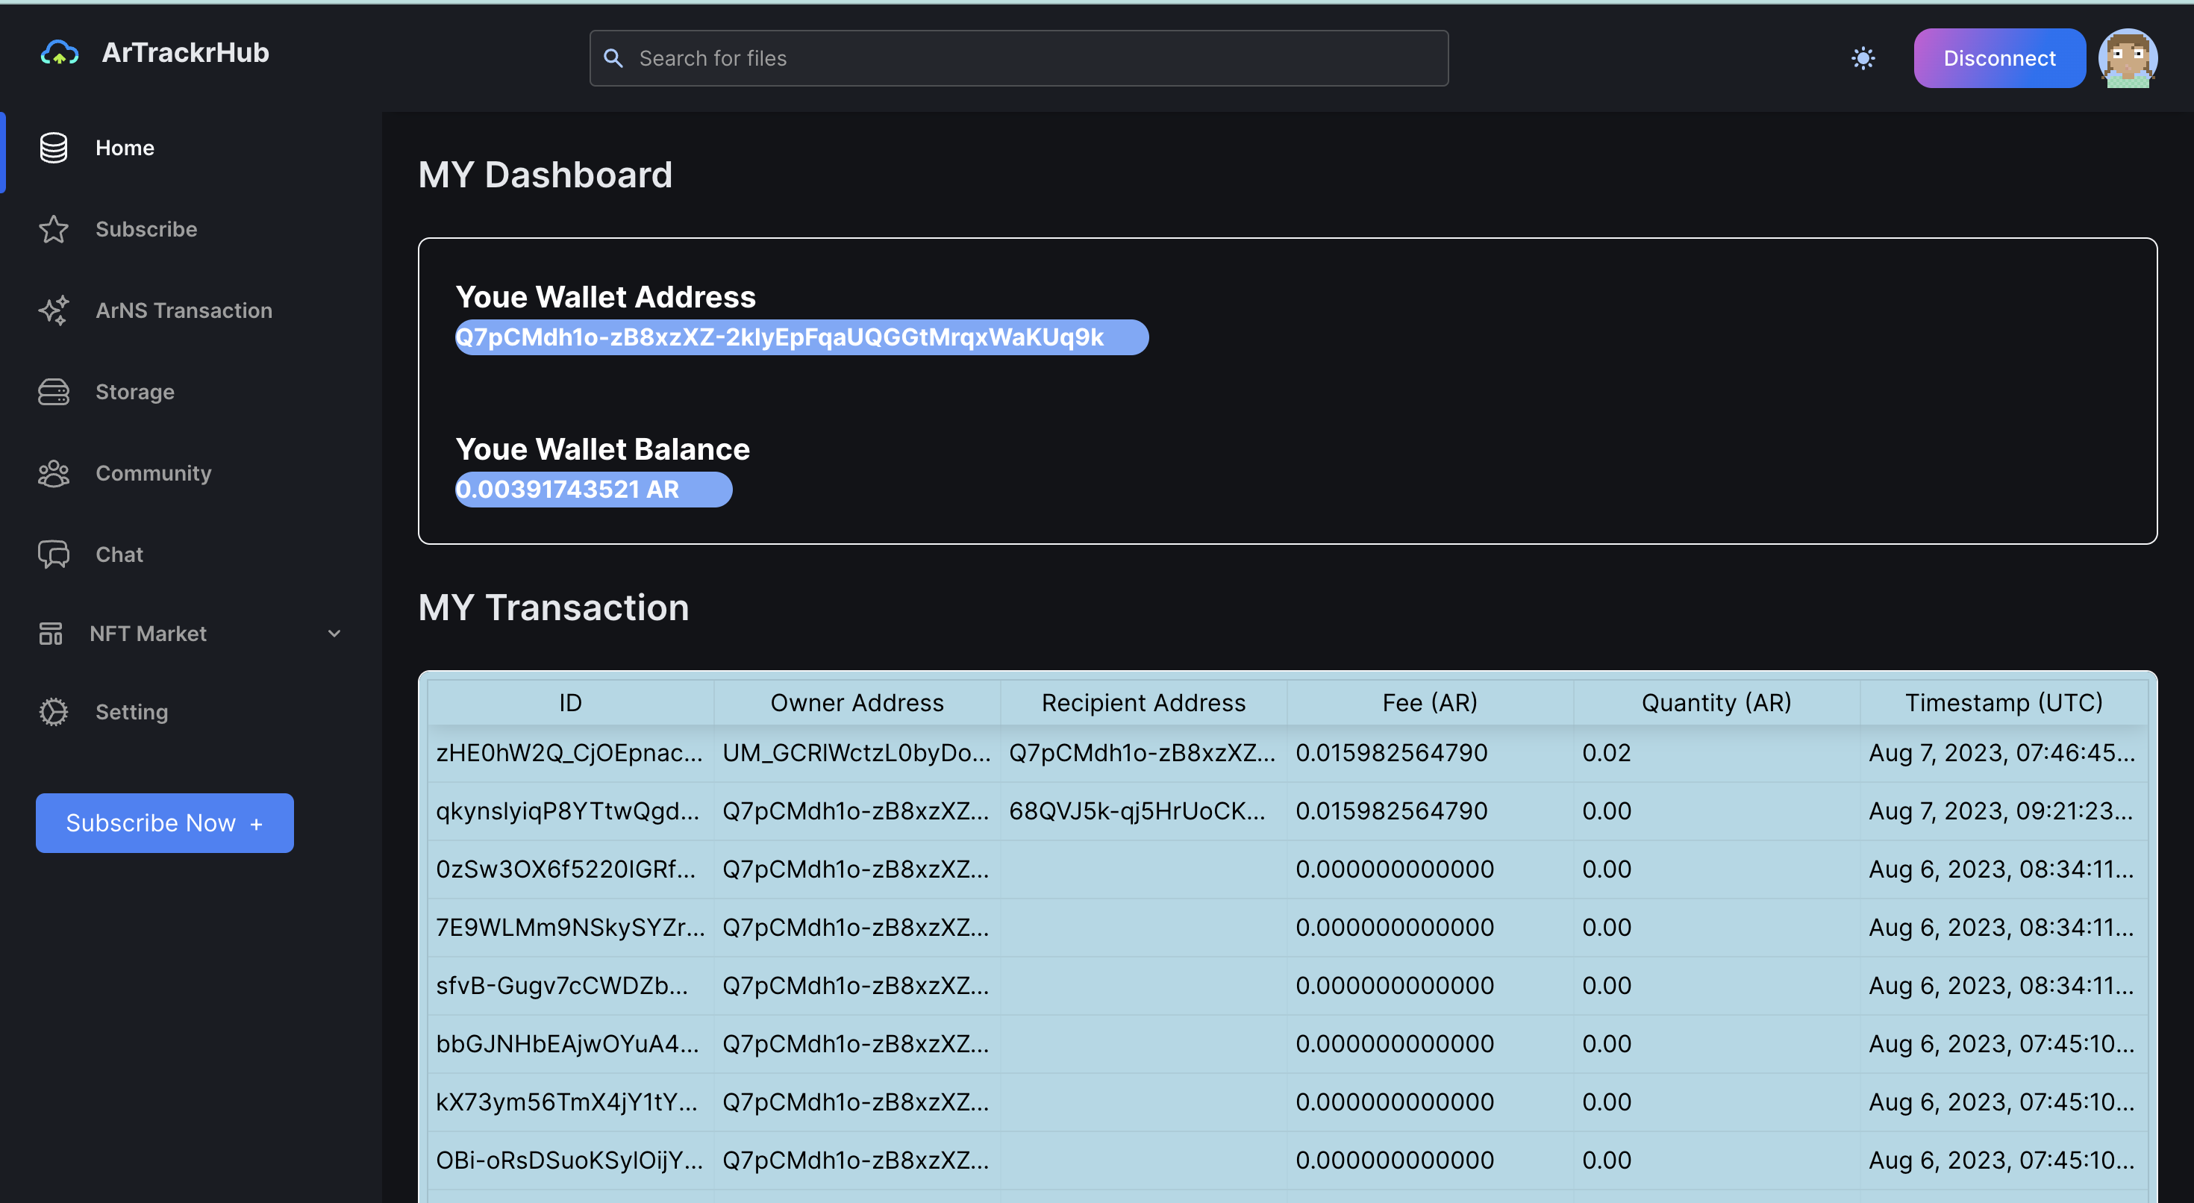Click the ArTrackrHub cloud logo icon
Image resolution: width=2194 pixels, height=1203 pixels.
tap(60, 54)
